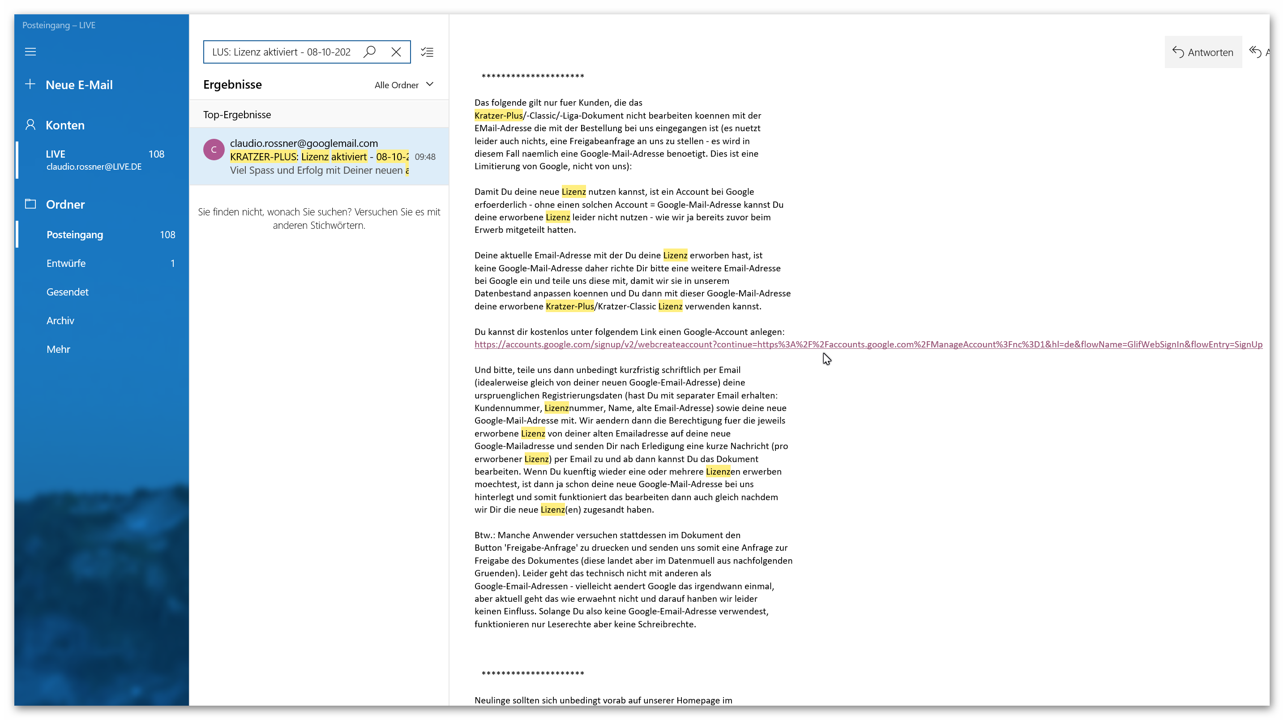This screenshot has height=720, width=1284.
Task: Open the Entwürfe folder
Action: tap(66, 263)
